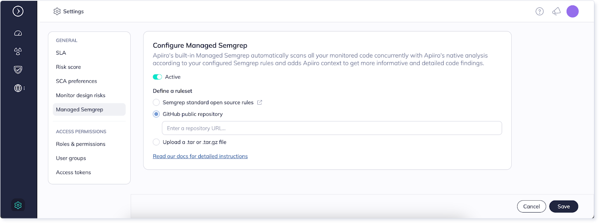Open the risk hazard icon in sidebar

point(18,51)
